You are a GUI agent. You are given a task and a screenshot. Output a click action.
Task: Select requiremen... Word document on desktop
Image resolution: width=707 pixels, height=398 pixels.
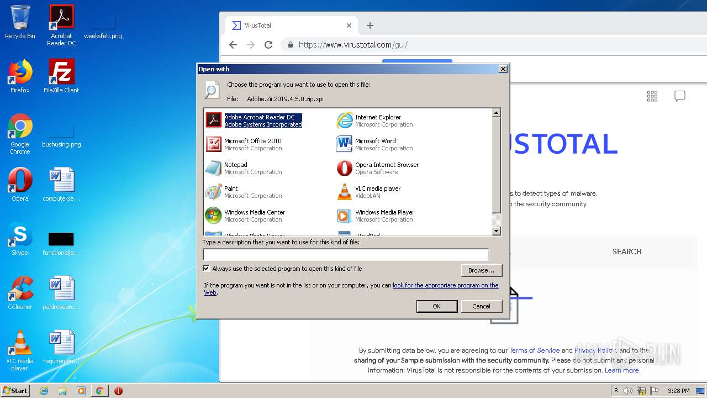pos(61,347)
